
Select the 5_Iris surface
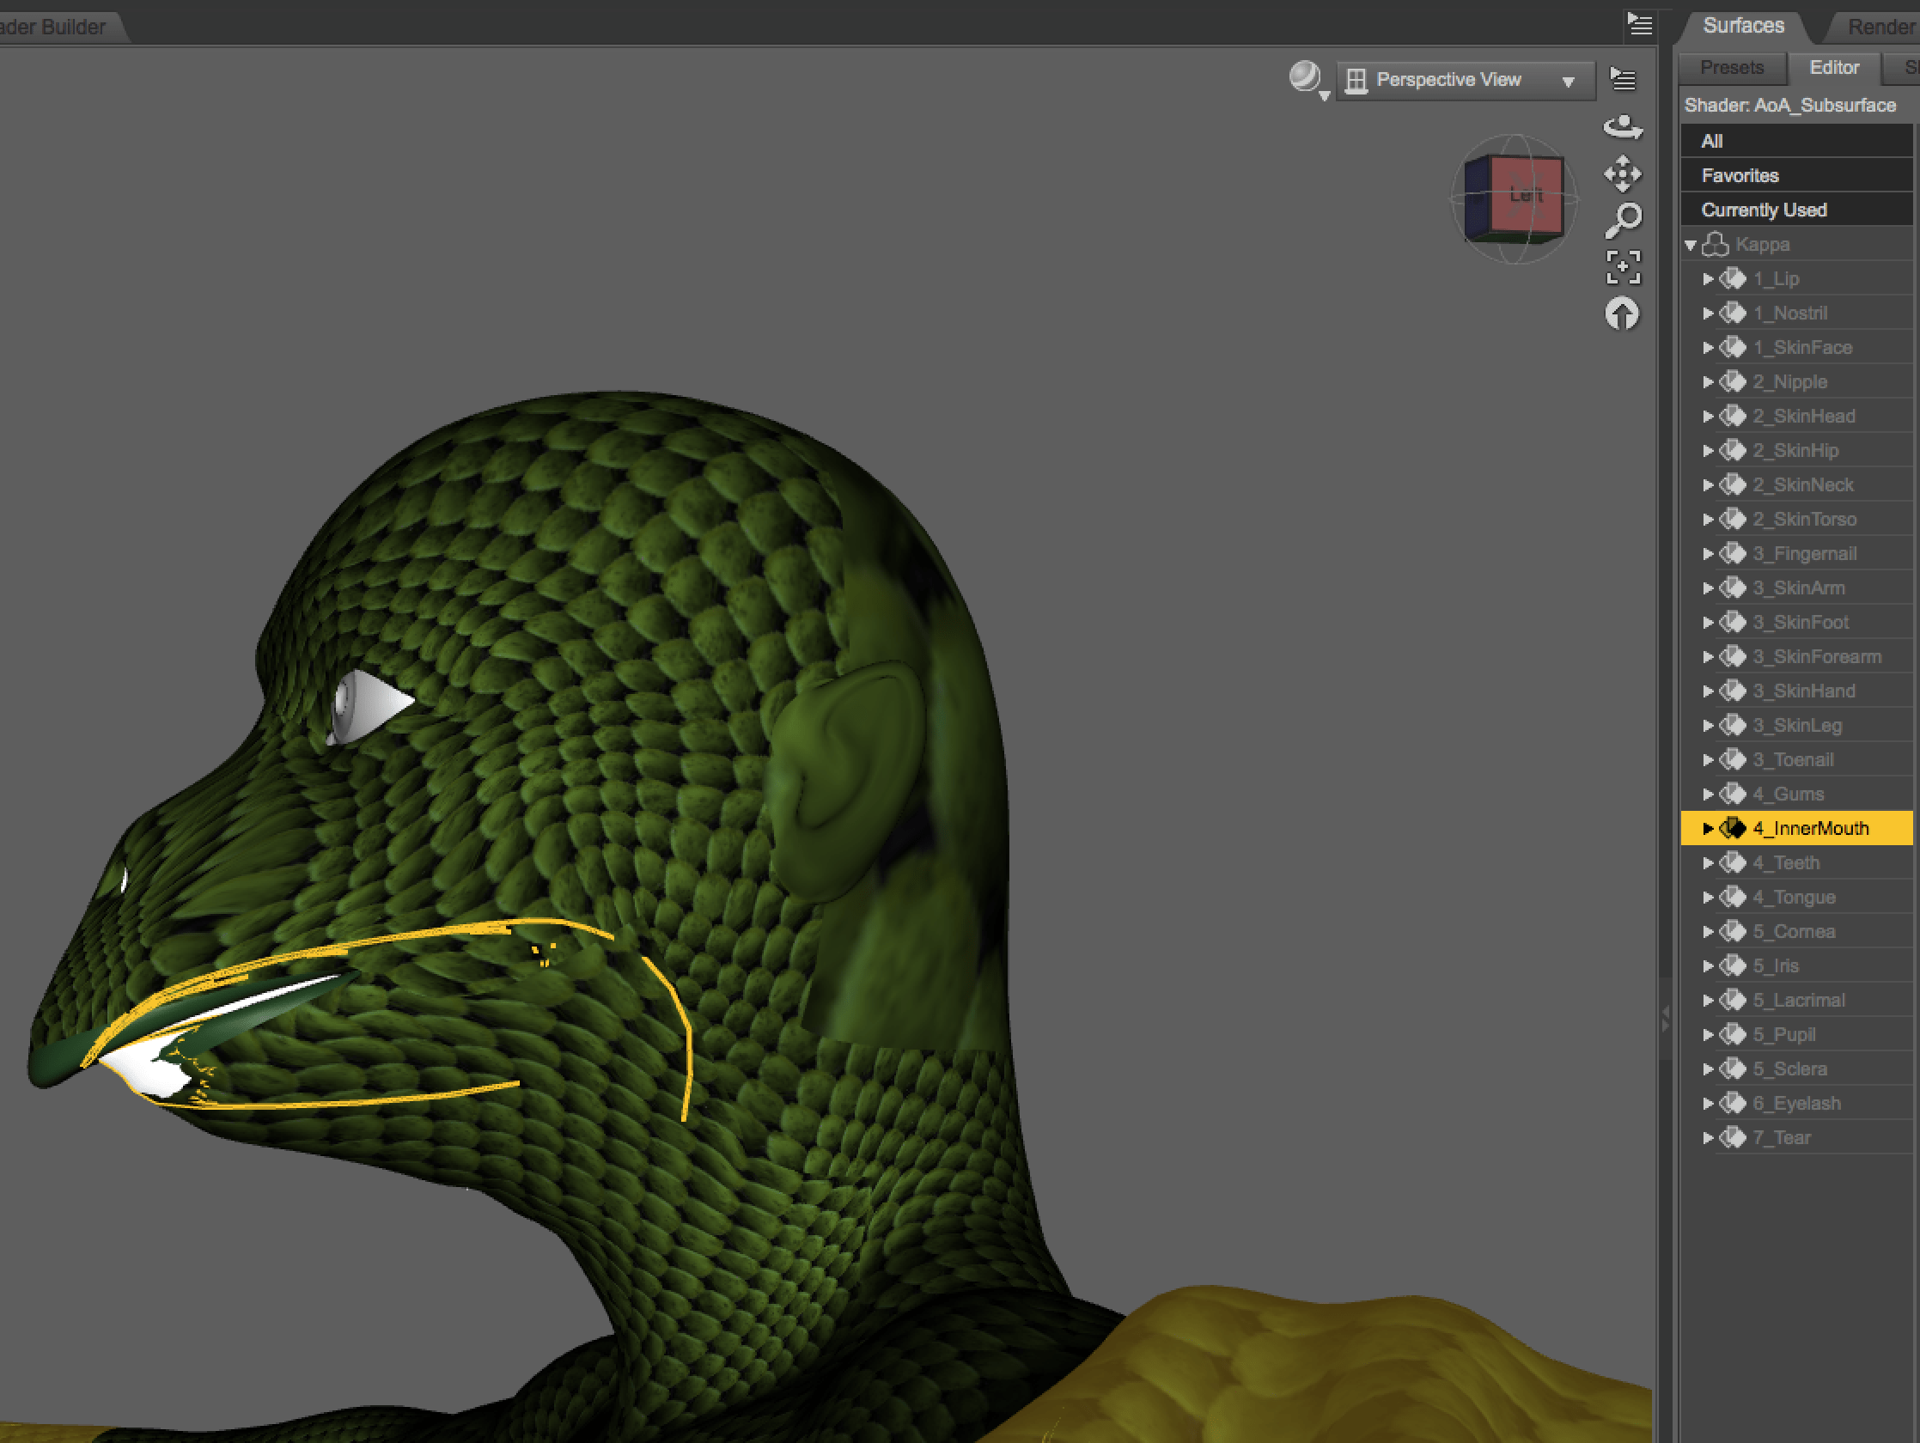tap(1775, 965)
